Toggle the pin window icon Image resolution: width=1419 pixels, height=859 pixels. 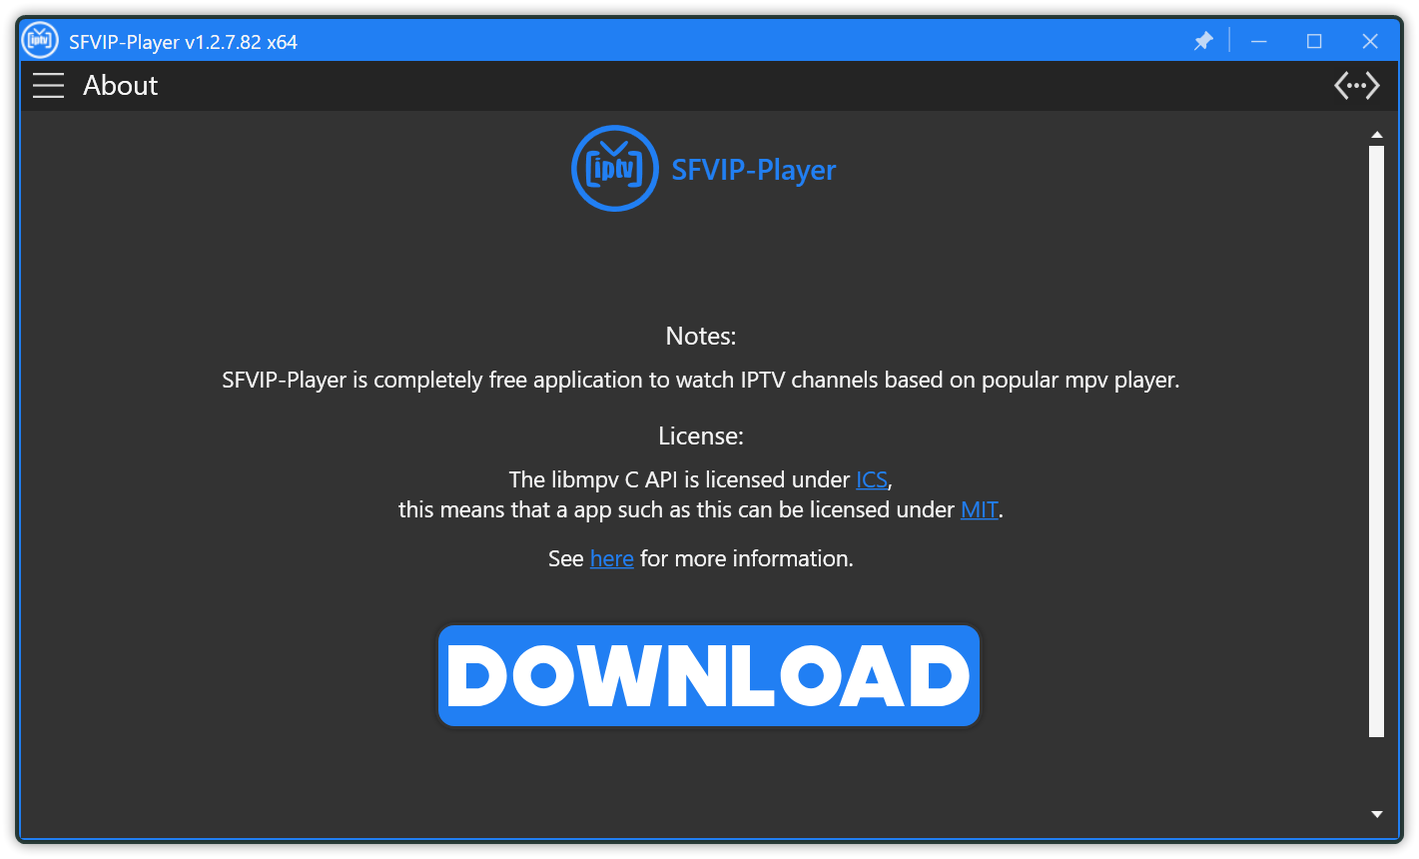pyautogui.click(x=1203, y=41)
